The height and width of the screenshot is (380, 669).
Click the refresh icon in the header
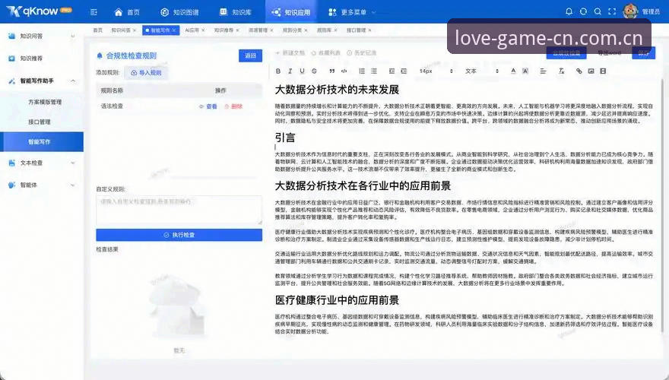(x=583, y=12)
